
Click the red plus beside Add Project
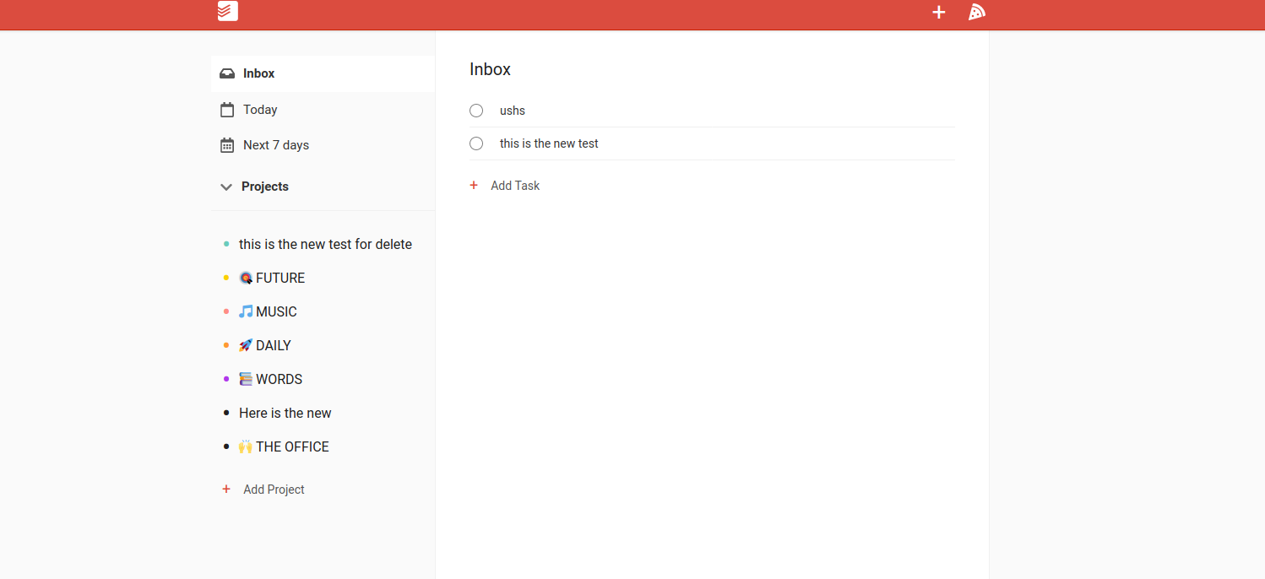click(x=226, y=490)
